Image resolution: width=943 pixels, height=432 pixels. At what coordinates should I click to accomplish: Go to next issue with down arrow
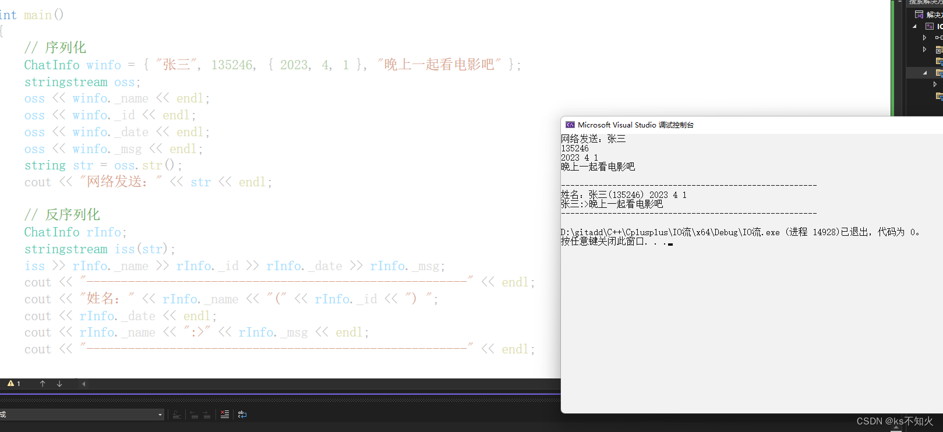click(x=59, y=384)
